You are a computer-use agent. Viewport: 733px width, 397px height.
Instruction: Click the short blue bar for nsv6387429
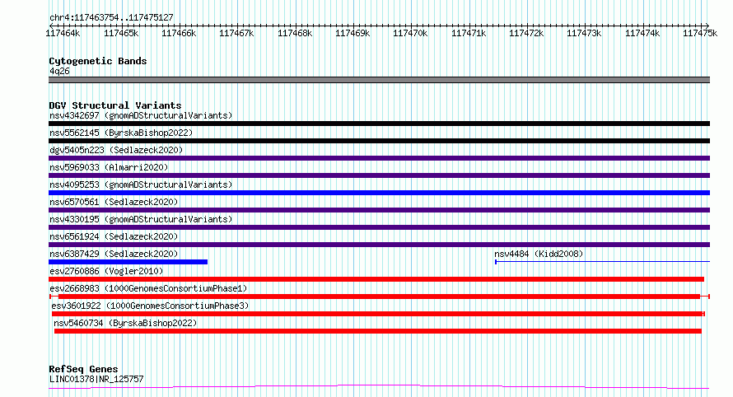[128, 262]
